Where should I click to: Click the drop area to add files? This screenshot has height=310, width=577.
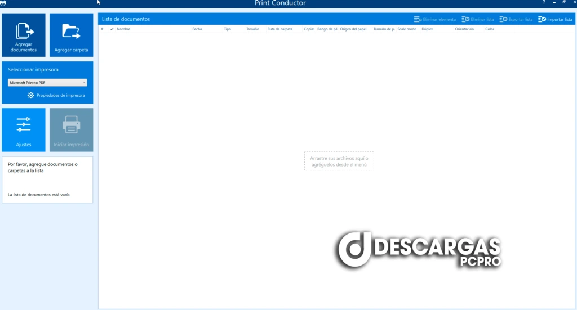pos(339,161)
